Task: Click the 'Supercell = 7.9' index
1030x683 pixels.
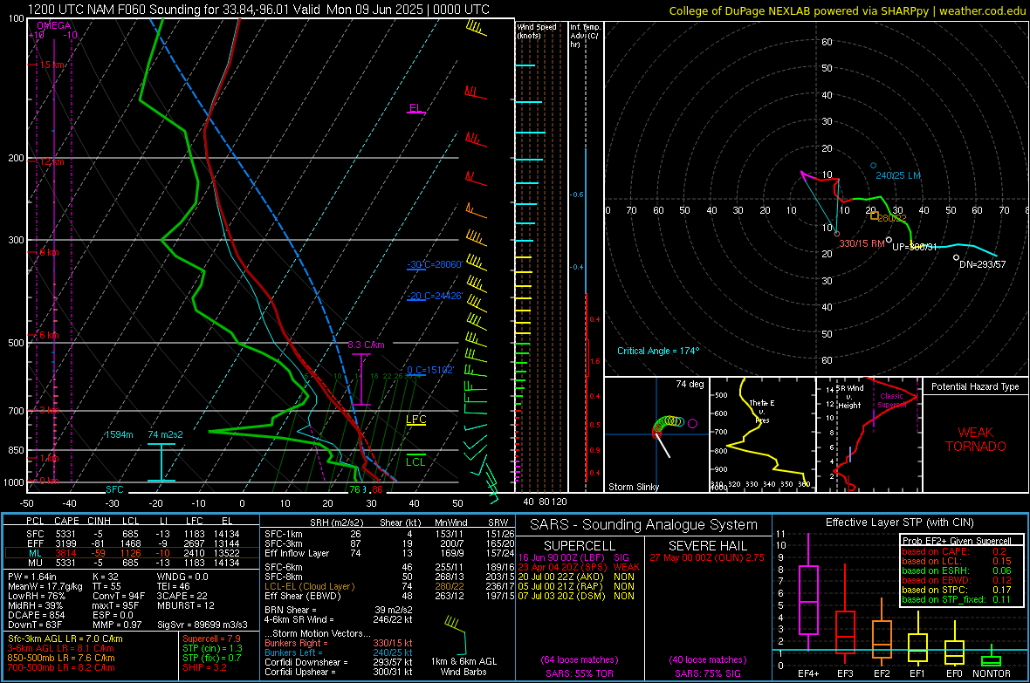Action: tap(211, 639)
